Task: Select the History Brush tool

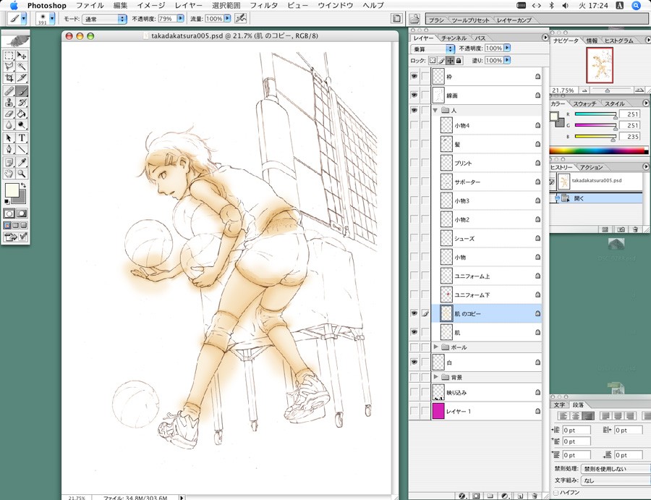Action: coord(22,102)
